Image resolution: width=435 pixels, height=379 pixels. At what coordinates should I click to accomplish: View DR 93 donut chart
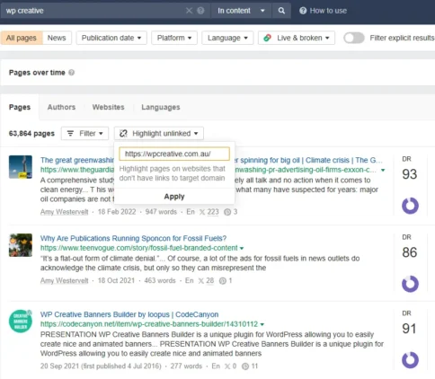tap(410, 206)
